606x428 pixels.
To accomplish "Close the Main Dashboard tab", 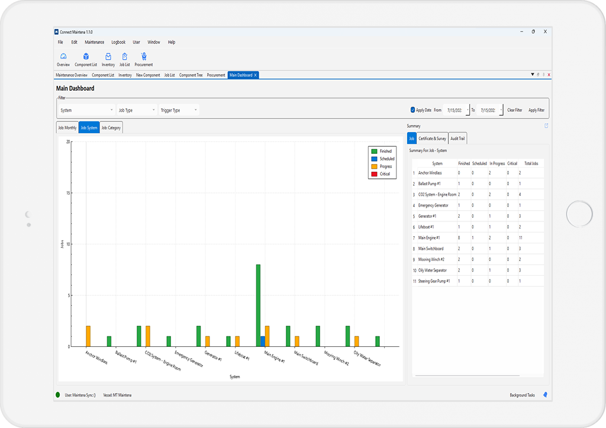I will pos(255,75).
